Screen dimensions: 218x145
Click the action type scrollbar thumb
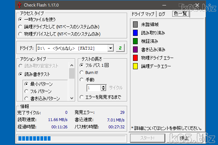pyautogui.click(x=72, y=73)
